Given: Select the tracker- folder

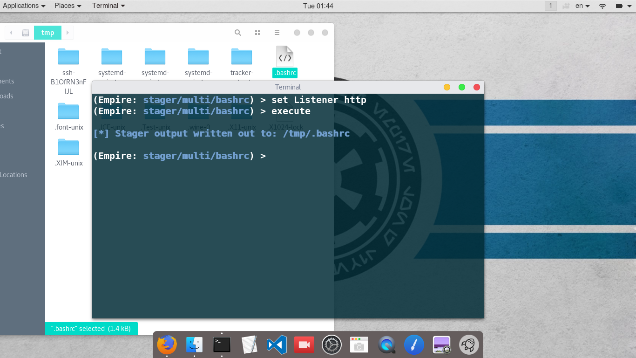Looking at the screenshot, I should pos(242,62).
